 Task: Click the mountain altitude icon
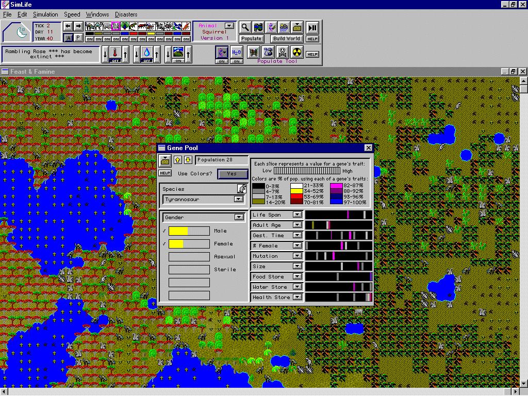coord(178,52)
